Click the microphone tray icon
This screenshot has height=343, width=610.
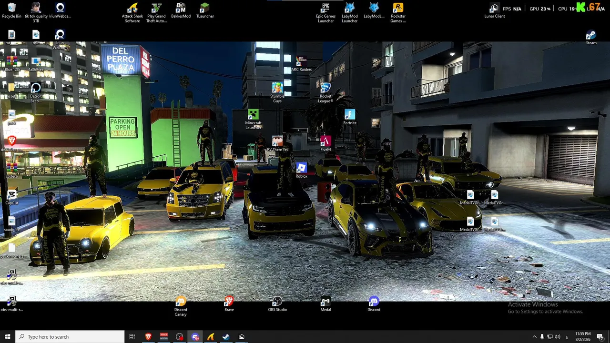(x=542, y=337)
